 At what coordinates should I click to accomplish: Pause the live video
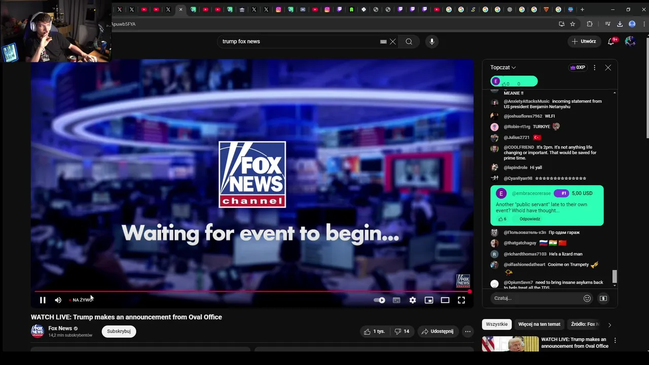tap(43, 300)
